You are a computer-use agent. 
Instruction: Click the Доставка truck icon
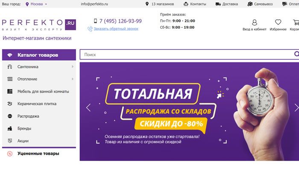tap(218, 4)
